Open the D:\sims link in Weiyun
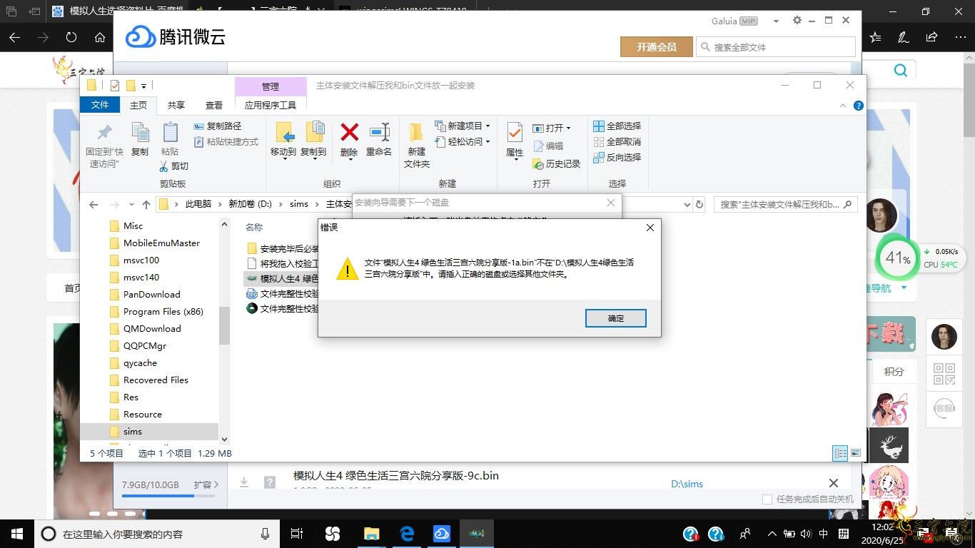Screen dimensions: 975x548 click(x=687, y=484)
